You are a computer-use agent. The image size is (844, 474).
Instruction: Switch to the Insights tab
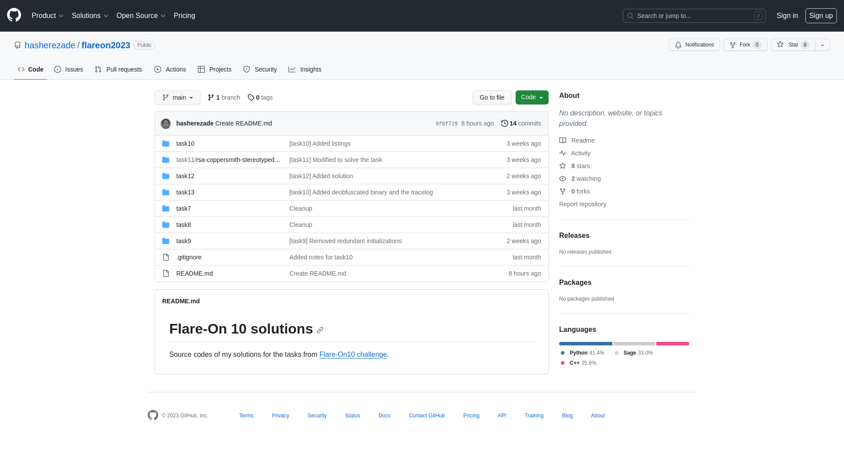point(305,69)
